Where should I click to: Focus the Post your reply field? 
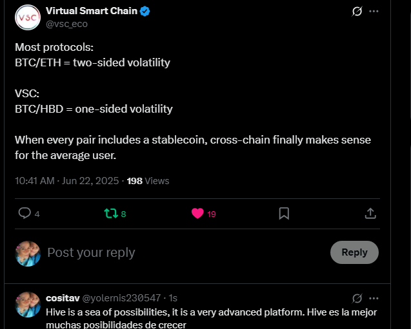183,252
